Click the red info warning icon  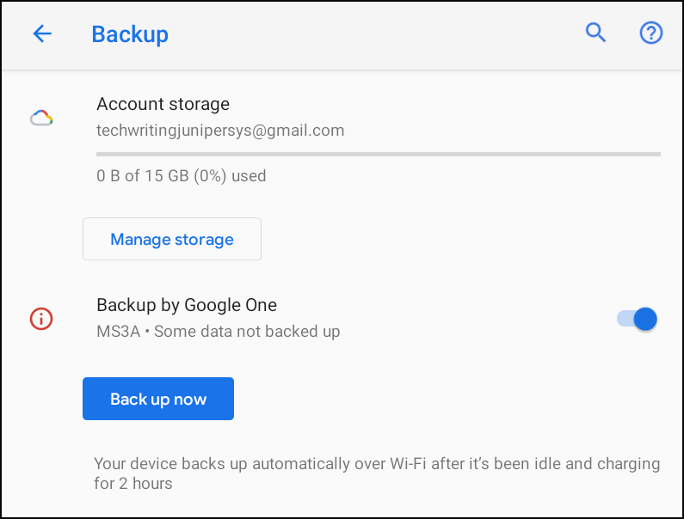coord(41,319)
